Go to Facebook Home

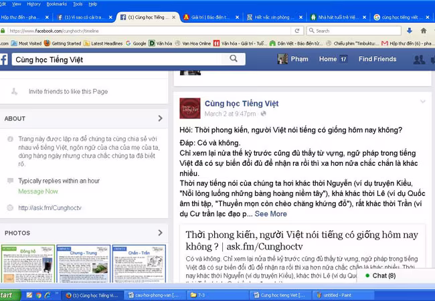click(x=328, y=59)
